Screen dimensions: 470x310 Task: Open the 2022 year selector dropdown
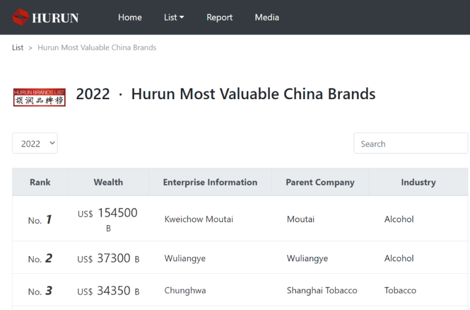35,143
